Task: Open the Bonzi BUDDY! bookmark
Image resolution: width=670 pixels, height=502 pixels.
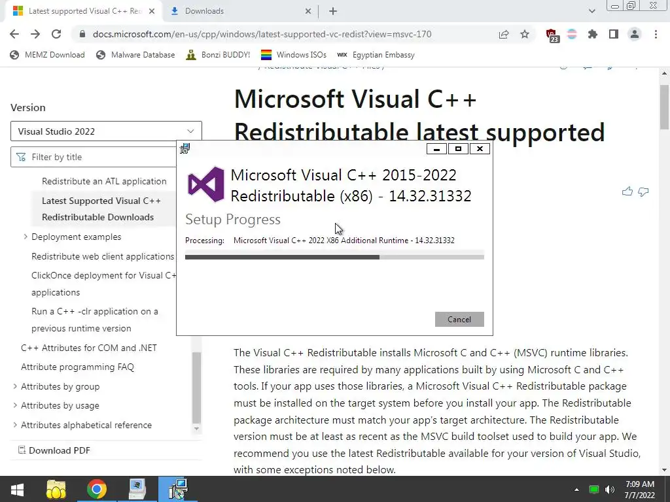Action: [x=218, y=55]
